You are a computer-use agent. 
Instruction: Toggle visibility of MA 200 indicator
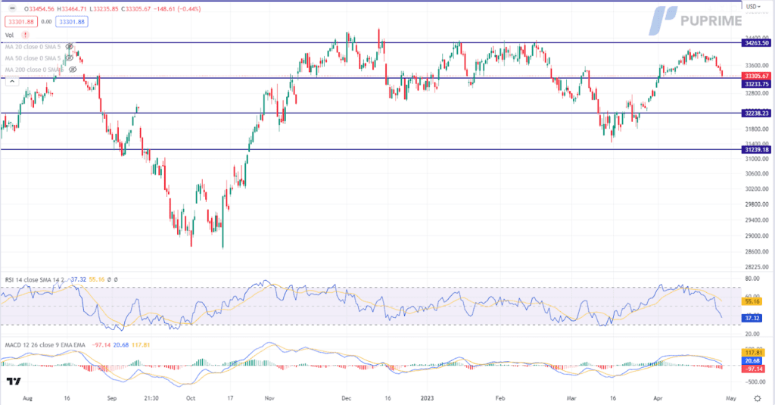point(73,70)
